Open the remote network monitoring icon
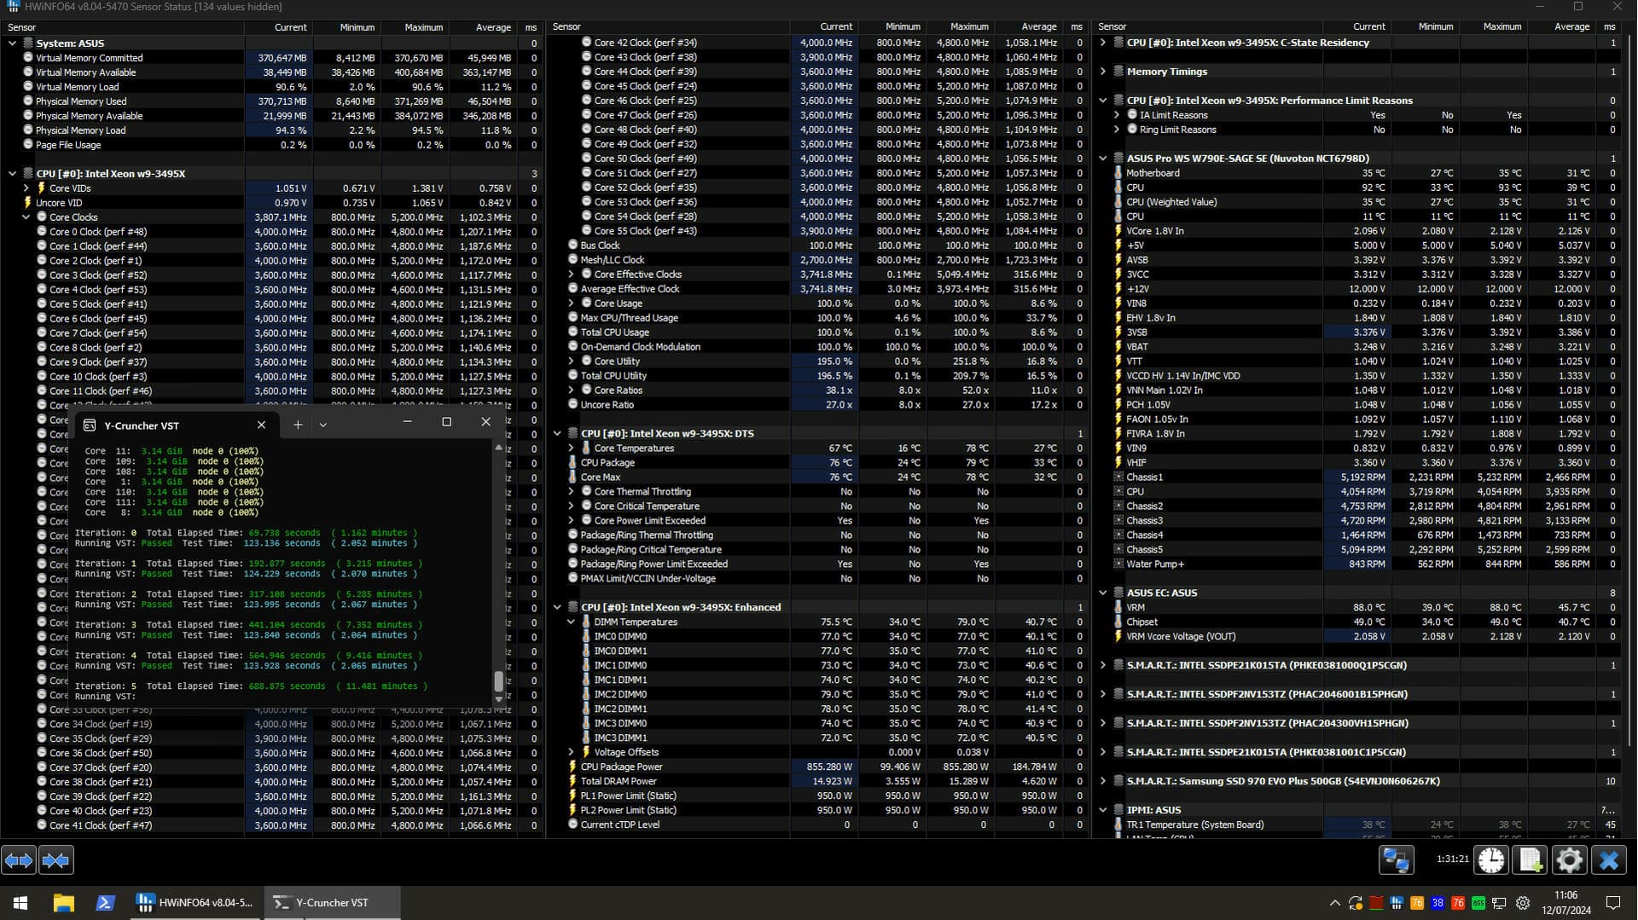Image resolution: width=1638 pixels, height=920 pixels. coord(1396,860)
